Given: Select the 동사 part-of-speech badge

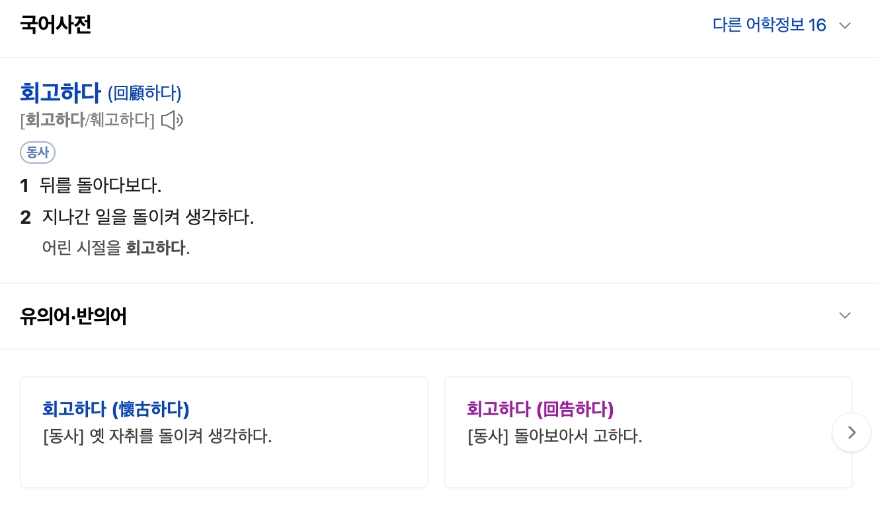Looking at the screenshot, I should coord(38,152).
